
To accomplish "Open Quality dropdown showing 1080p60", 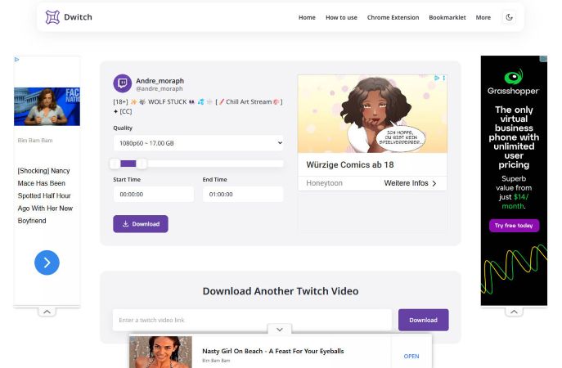I will pos(199,143).
